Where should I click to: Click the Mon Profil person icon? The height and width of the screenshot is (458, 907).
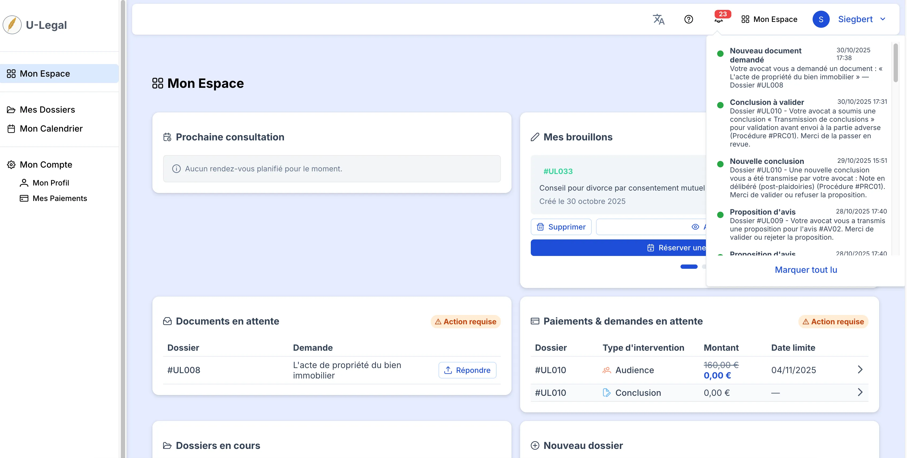pyautogui.click(x=24, y=183)
